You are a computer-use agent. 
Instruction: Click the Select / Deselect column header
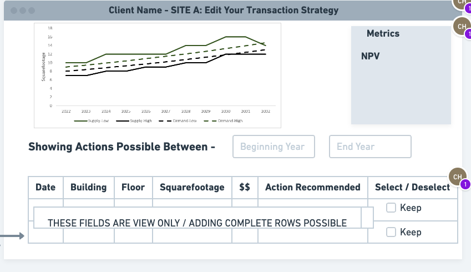click(412, 187)
